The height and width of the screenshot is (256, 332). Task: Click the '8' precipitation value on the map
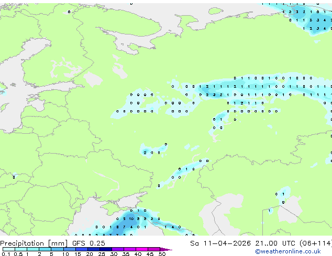(x=117, y=227)
